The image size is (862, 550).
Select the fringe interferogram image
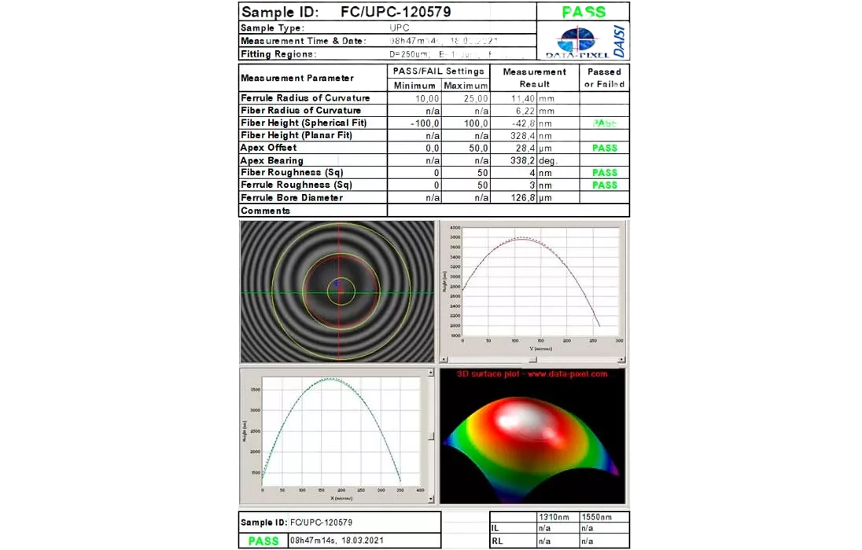click(x=337, y=291)
